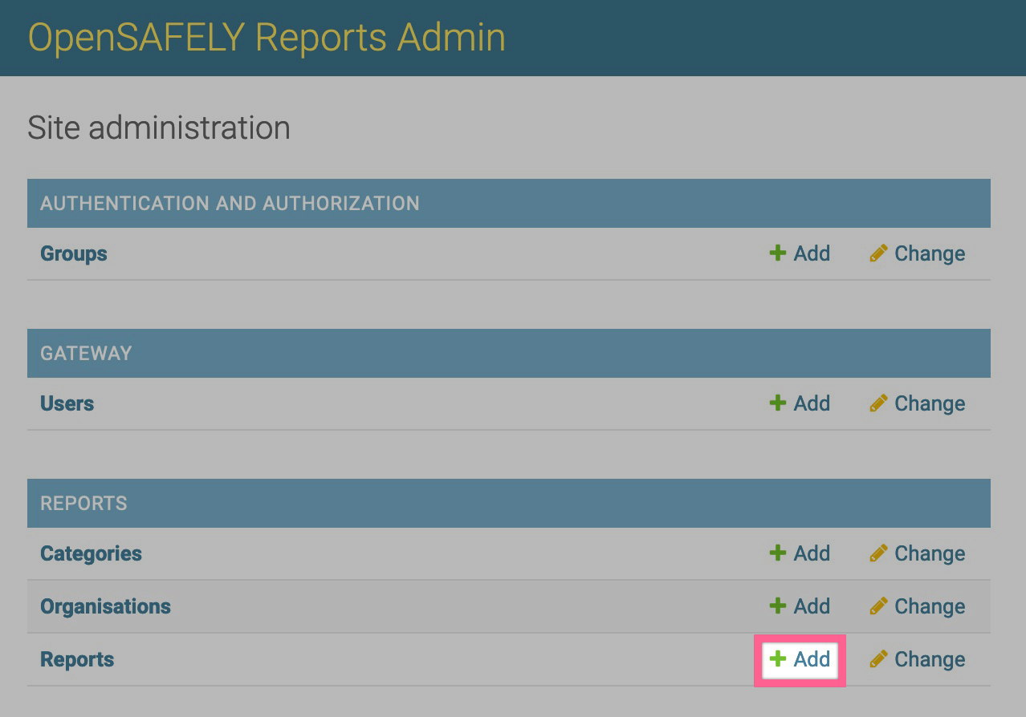This screenshot has height=717, width=1026.
Task: Click the green plus icon beside Categories
Action: pos(776,553)
